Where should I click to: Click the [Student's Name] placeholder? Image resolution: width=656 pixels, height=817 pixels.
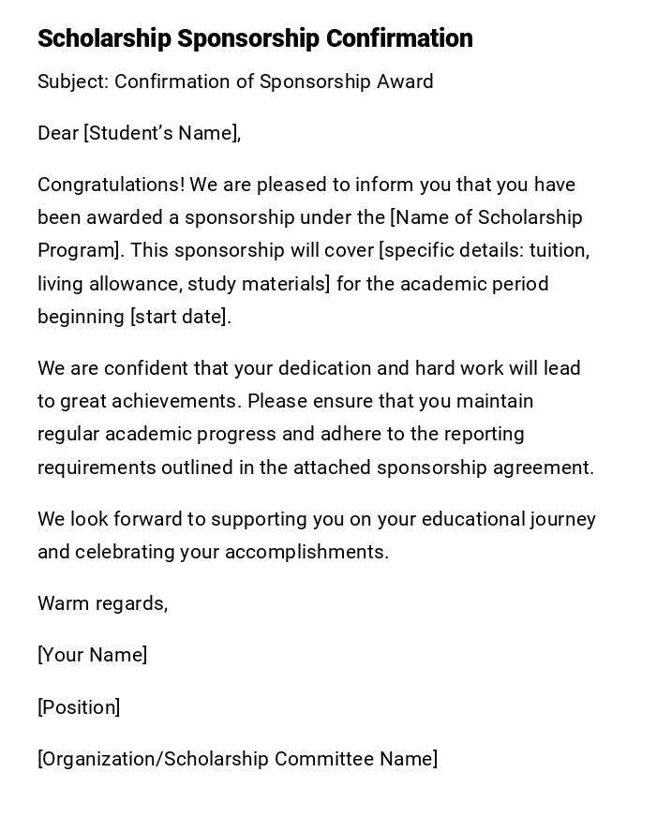161,133
